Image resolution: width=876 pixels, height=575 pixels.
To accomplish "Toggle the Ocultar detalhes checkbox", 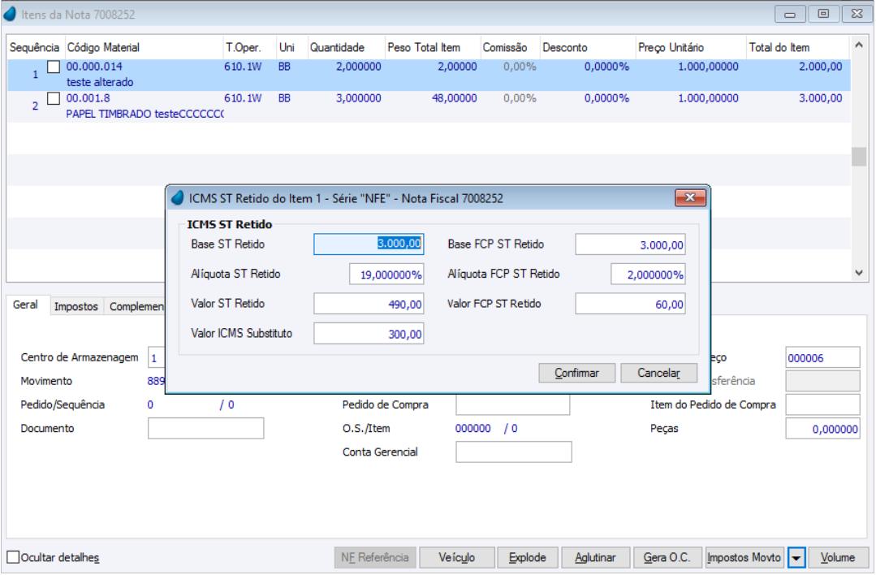I will [13, 557].
